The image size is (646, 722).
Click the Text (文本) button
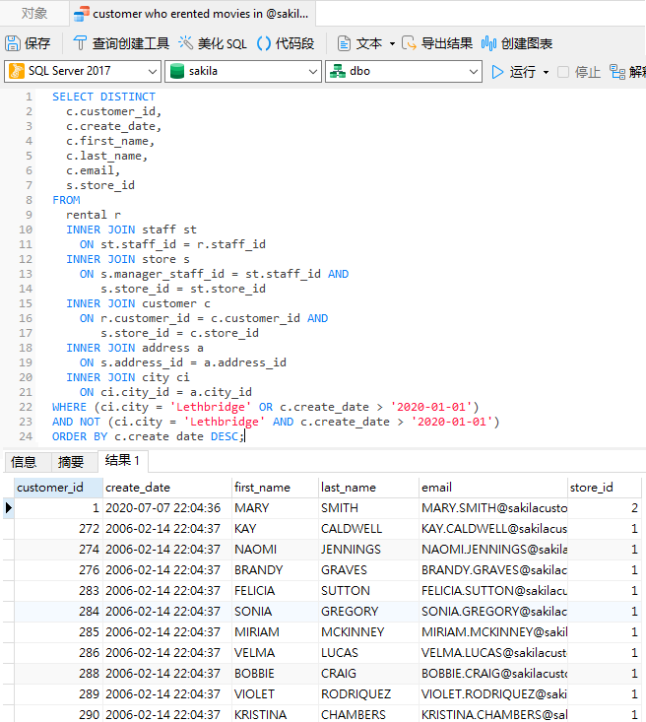pos(359,43)
